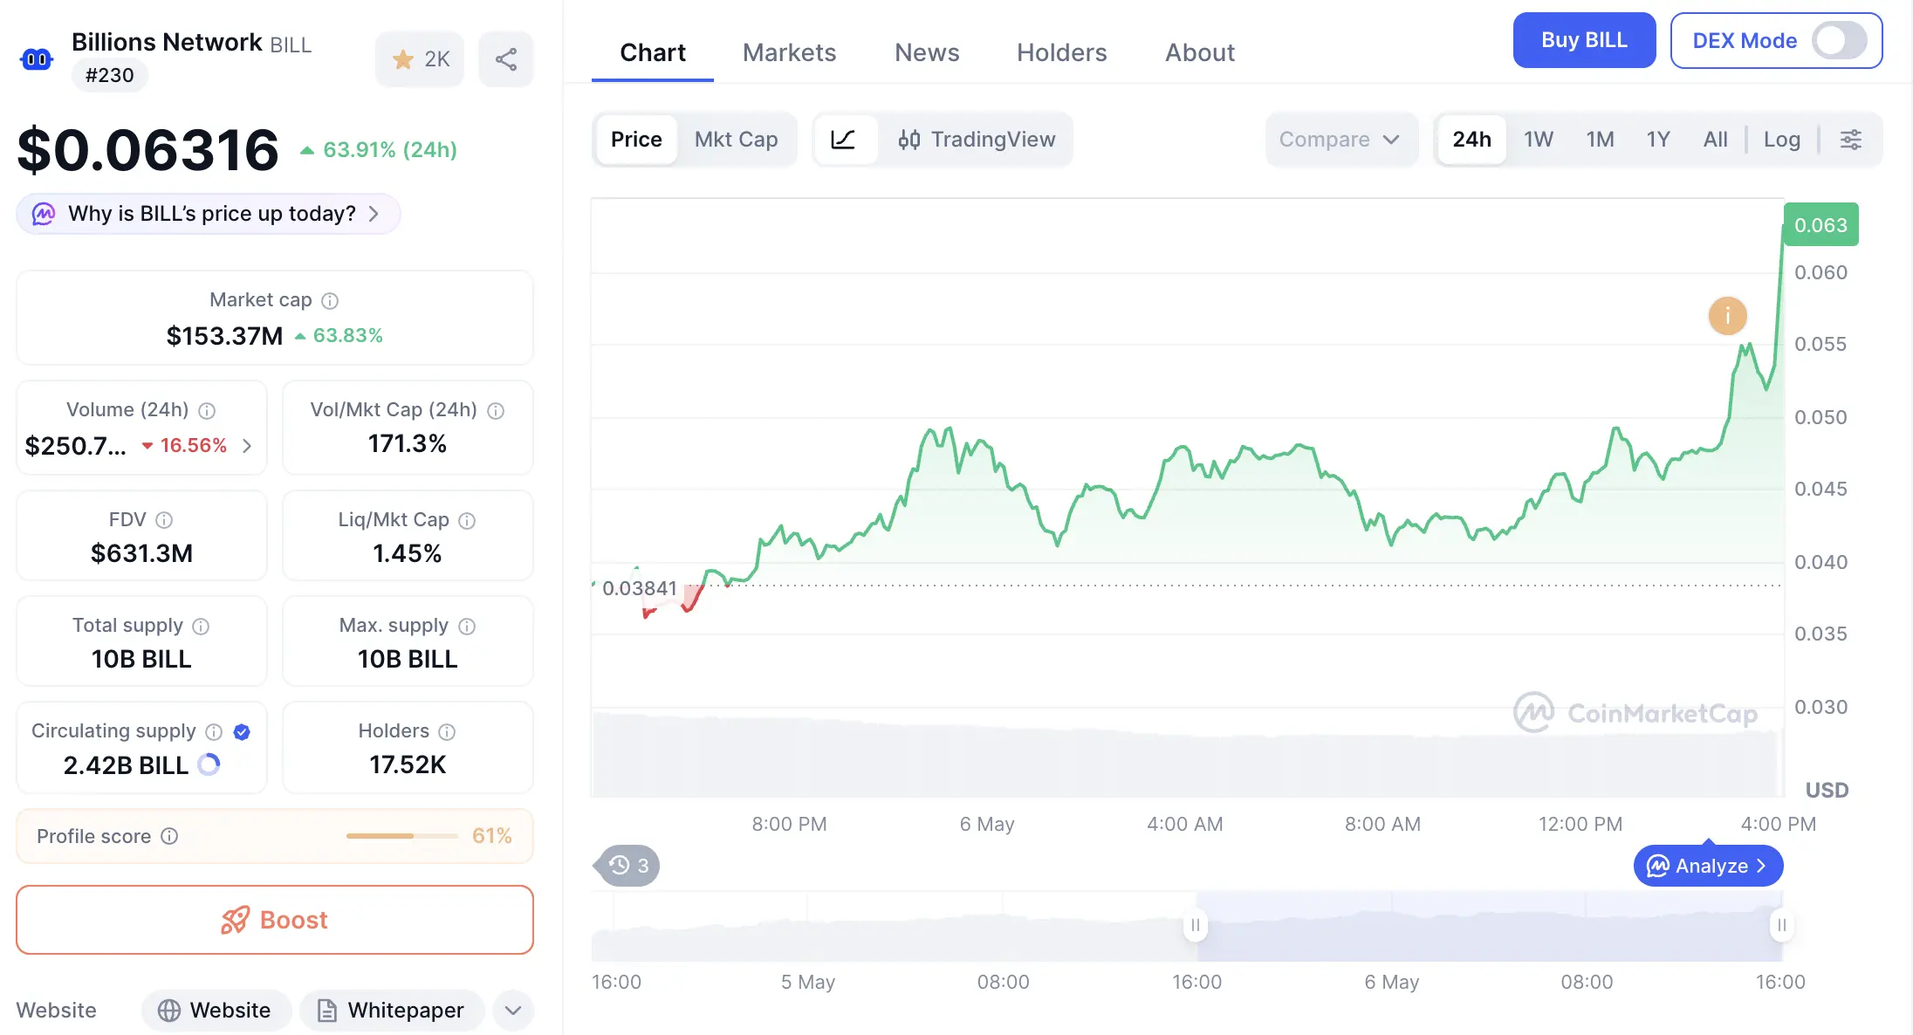Open the Markets tab

pyautogui.click(x=789, y=52)
